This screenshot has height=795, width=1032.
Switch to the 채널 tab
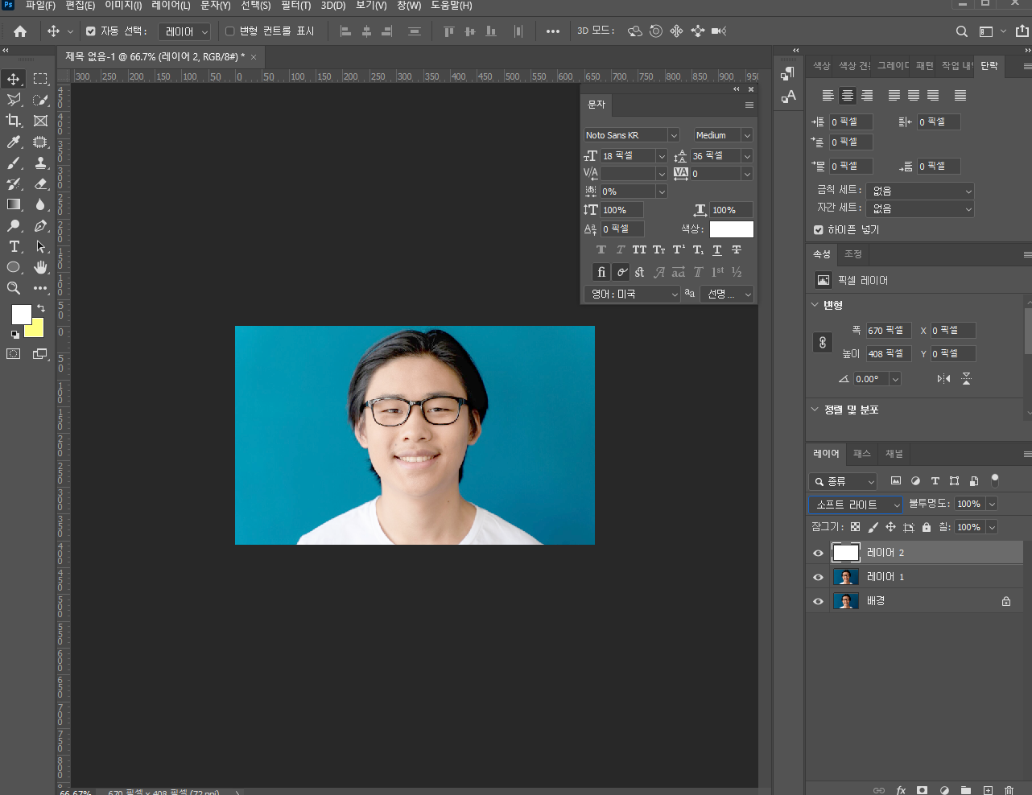click(x=894, y=454)
